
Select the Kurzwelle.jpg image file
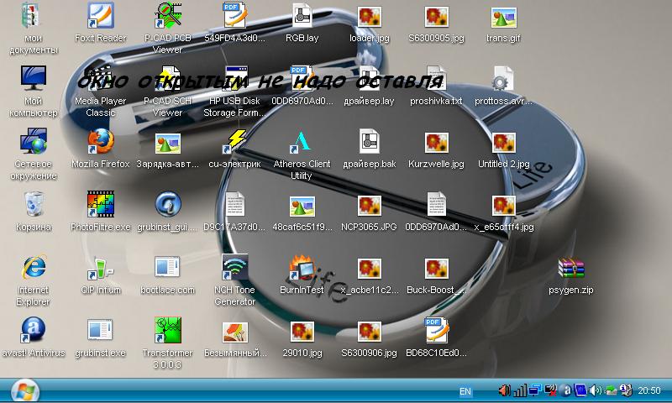tap(436, 143)
